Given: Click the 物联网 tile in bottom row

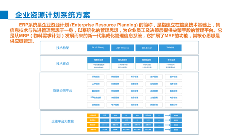Looking at the screenshot, I should coord(116,130).
